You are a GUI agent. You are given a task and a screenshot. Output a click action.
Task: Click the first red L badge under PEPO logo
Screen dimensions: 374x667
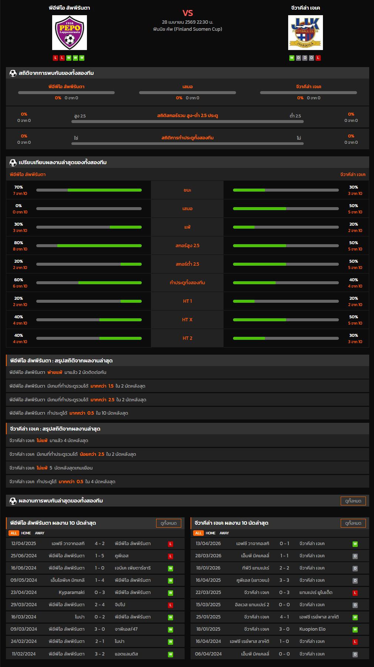(55, 58)
